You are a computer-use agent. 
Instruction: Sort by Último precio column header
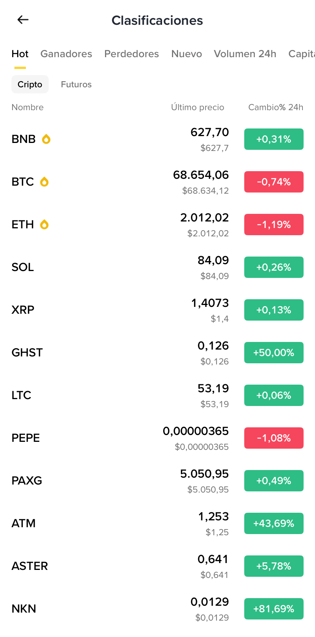(197, 107)
